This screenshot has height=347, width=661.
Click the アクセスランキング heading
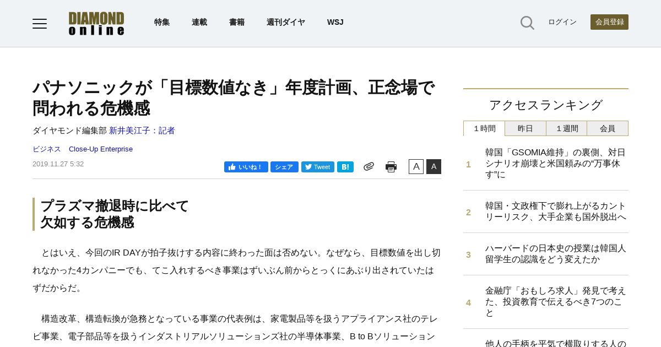point(546,105)
